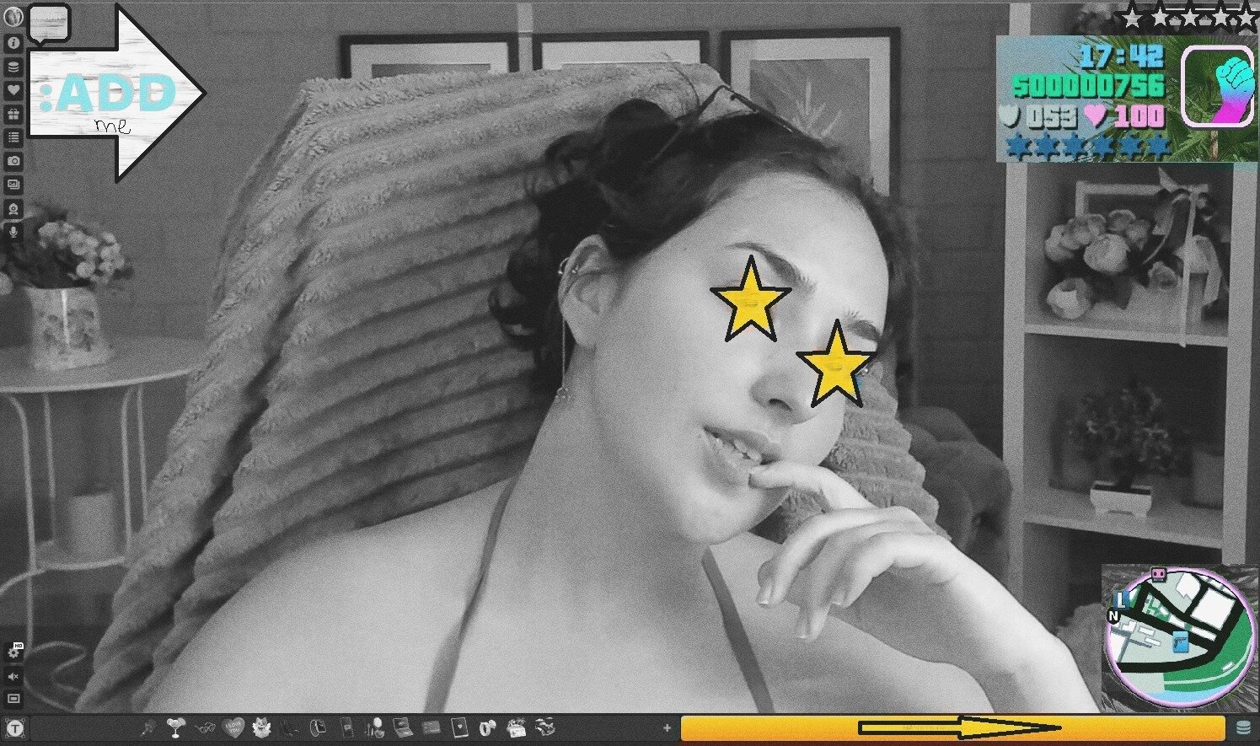Expand more gifts with the plus button

click(667, 727)
